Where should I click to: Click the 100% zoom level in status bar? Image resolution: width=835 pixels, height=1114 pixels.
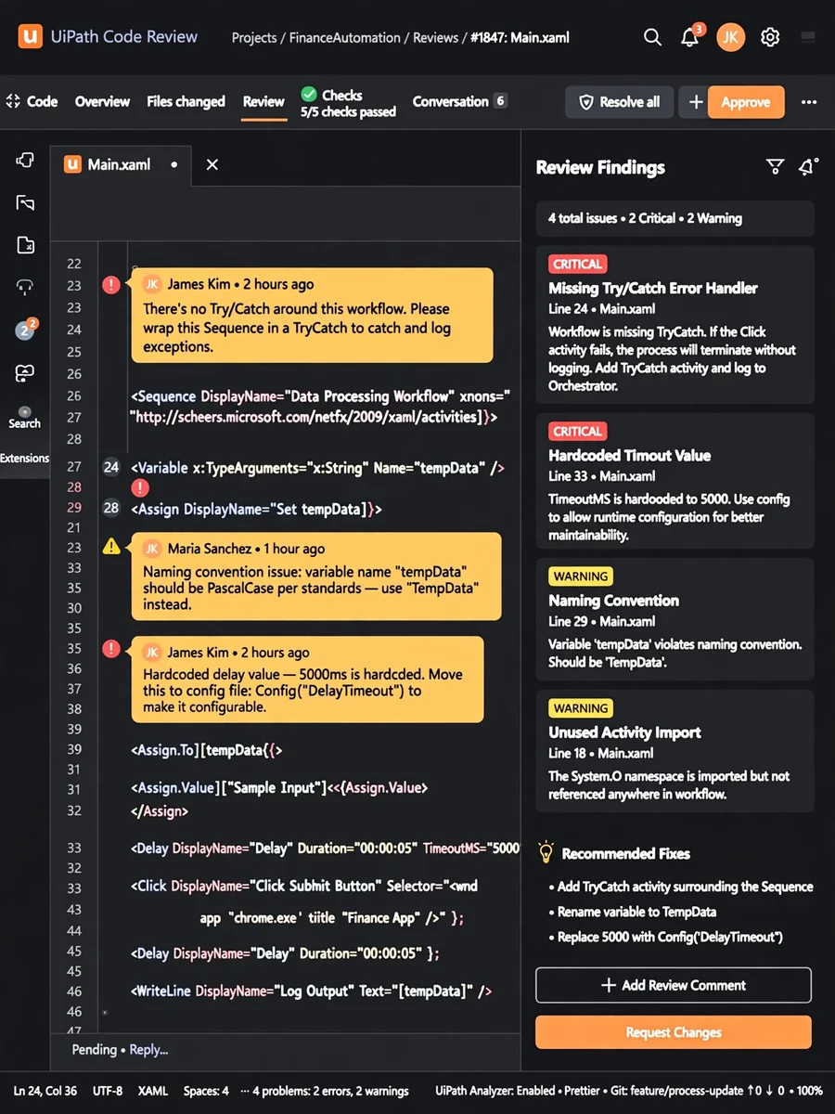tap(810, 1091)
